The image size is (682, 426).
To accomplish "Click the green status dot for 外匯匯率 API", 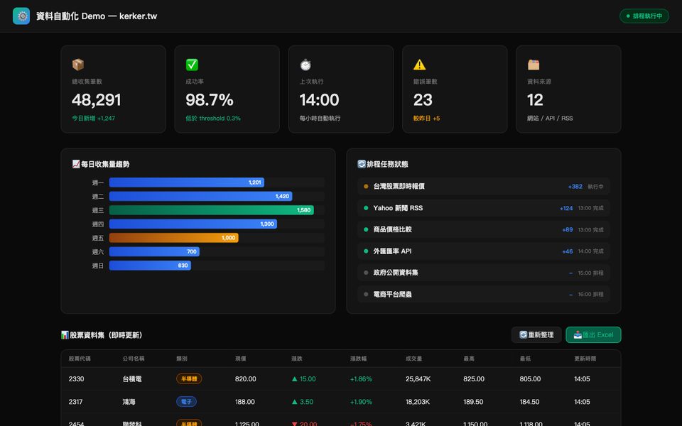I will (x=366, y=251).
